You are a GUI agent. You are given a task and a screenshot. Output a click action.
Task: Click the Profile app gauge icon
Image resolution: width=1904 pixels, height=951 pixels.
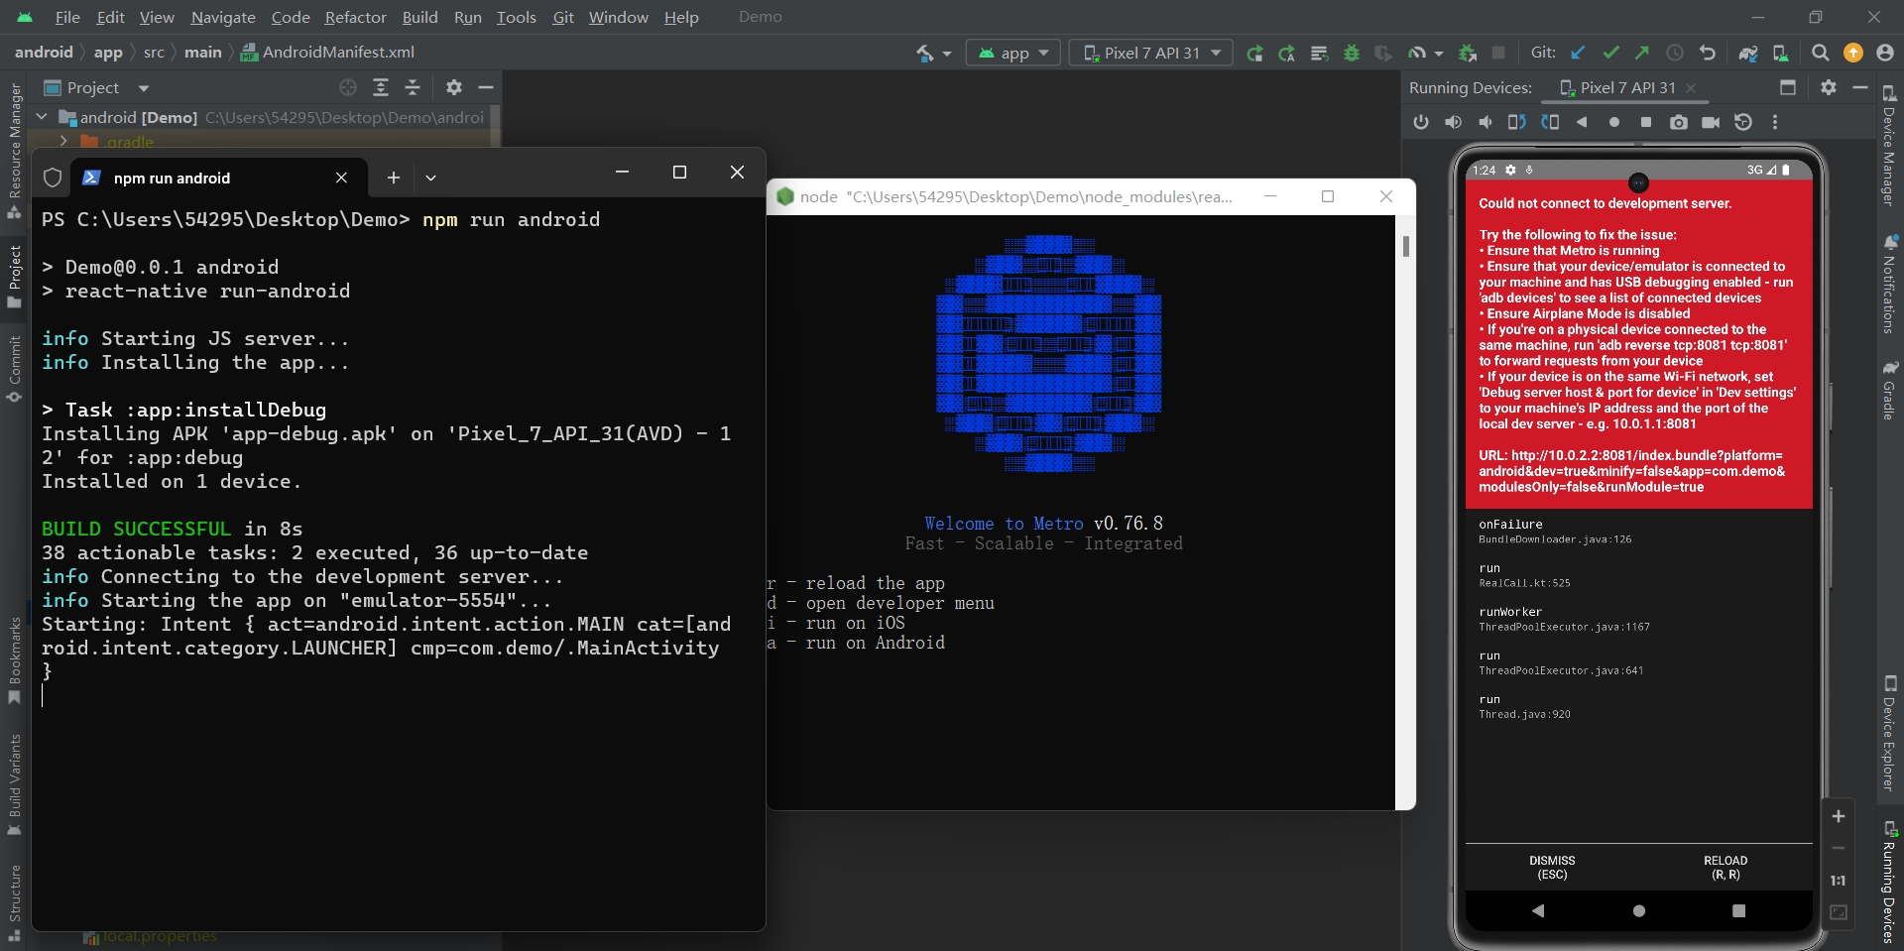pos(1416,54)
